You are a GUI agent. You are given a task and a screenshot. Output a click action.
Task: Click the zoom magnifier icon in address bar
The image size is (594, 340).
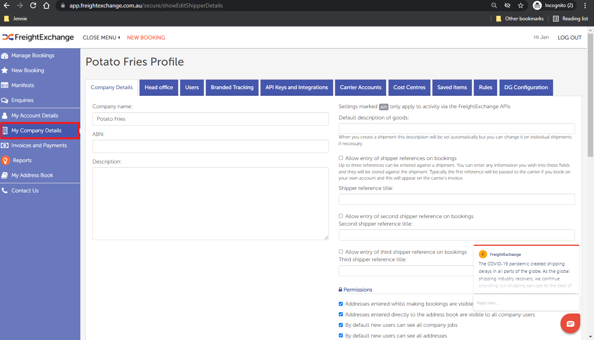point(494,5)
